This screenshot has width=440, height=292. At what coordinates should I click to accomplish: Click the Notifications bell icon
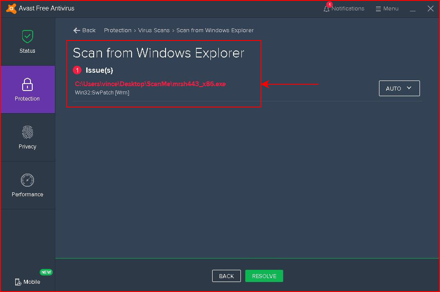pos(326,9)
